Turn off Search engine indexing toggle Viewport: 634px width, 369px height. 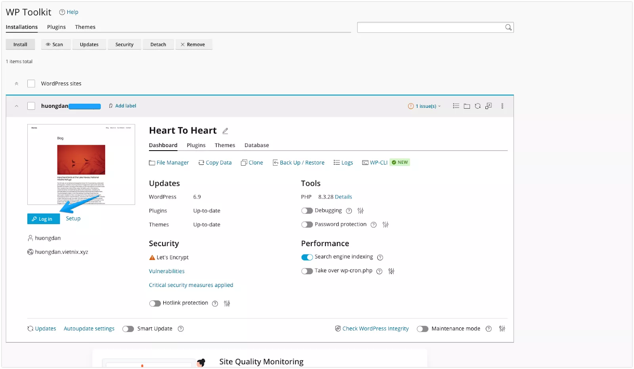[307, 257]
